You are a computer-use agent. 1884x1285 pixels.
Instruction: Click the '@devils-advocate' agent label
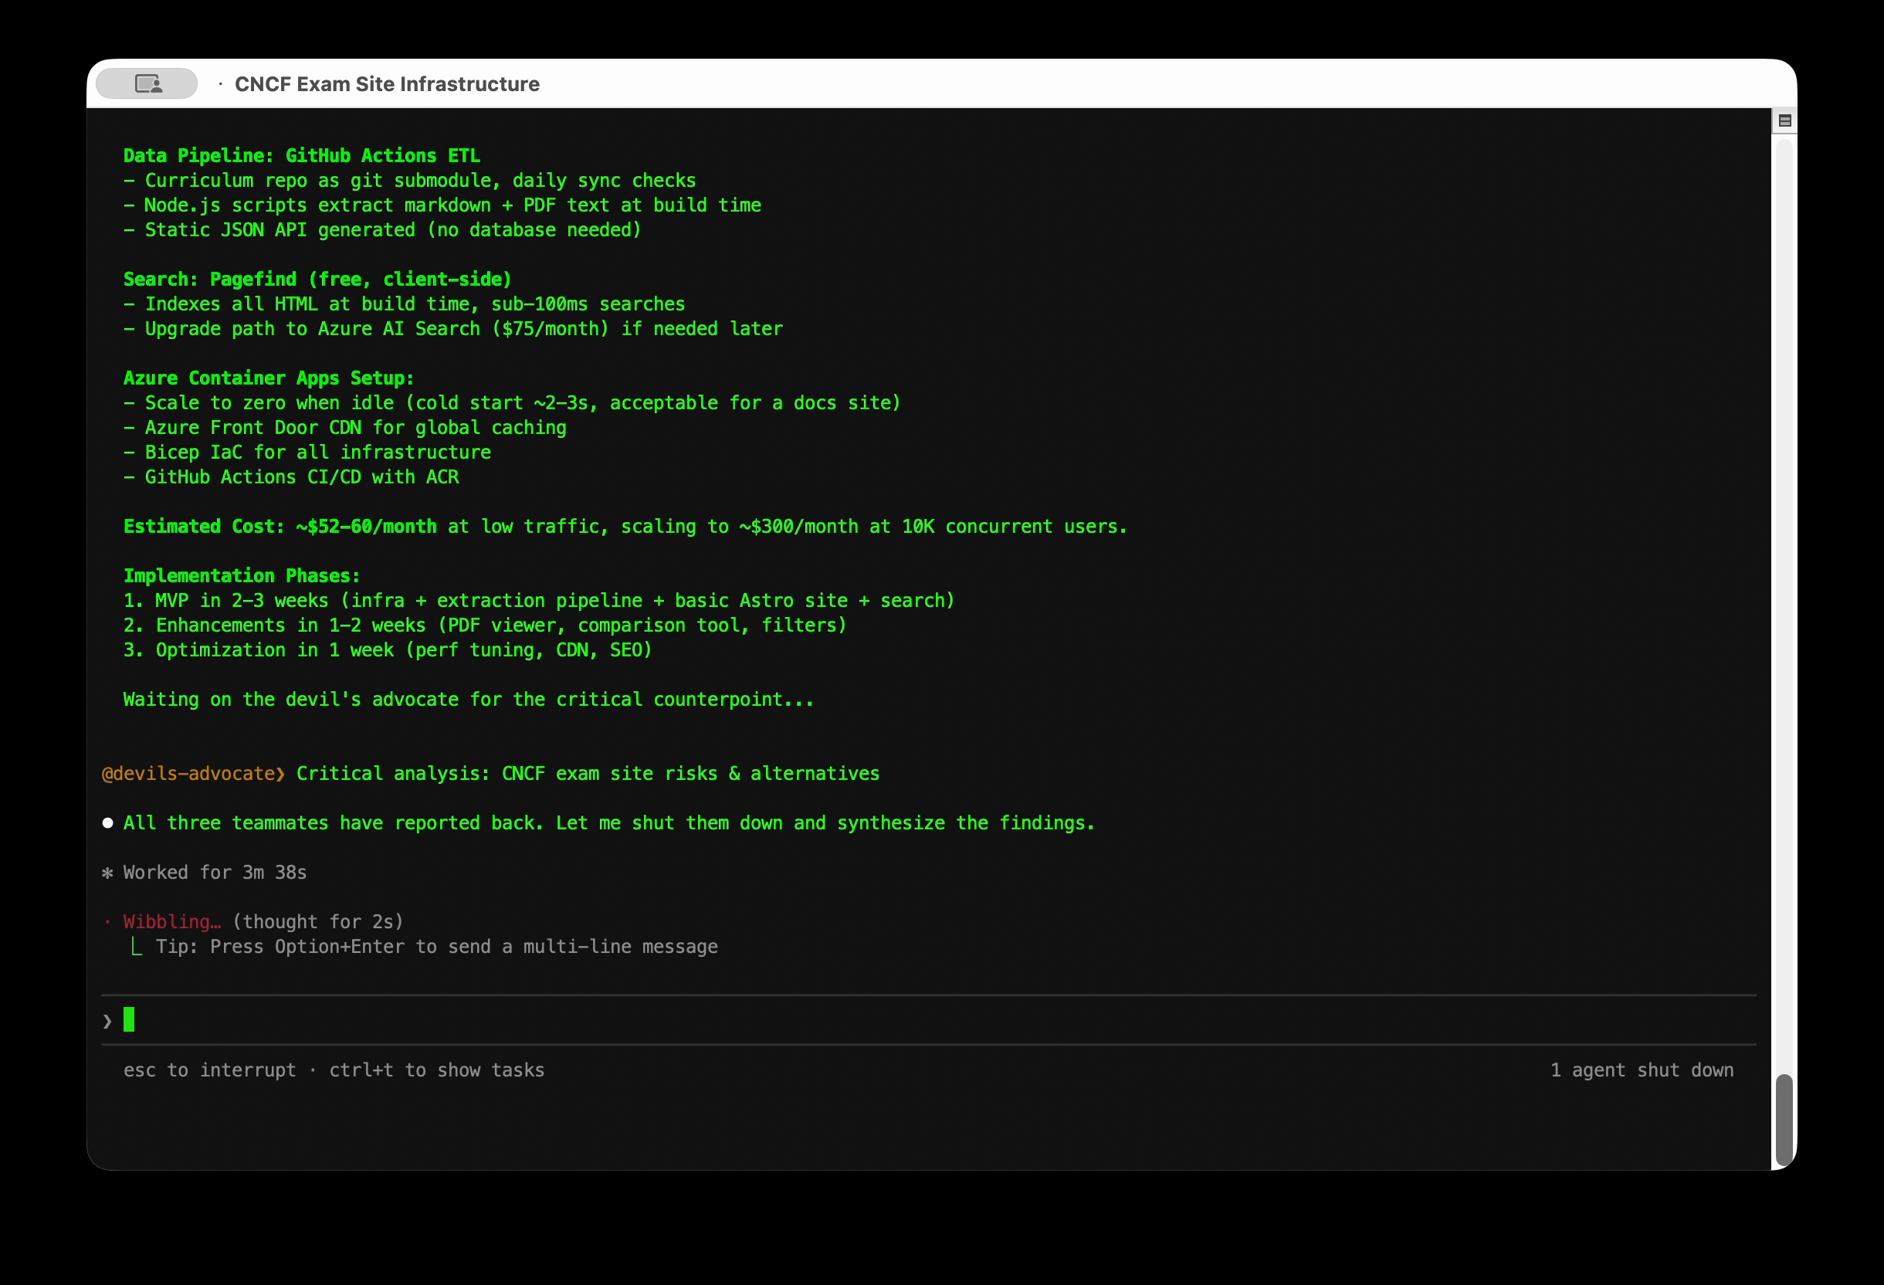[188, 774]
